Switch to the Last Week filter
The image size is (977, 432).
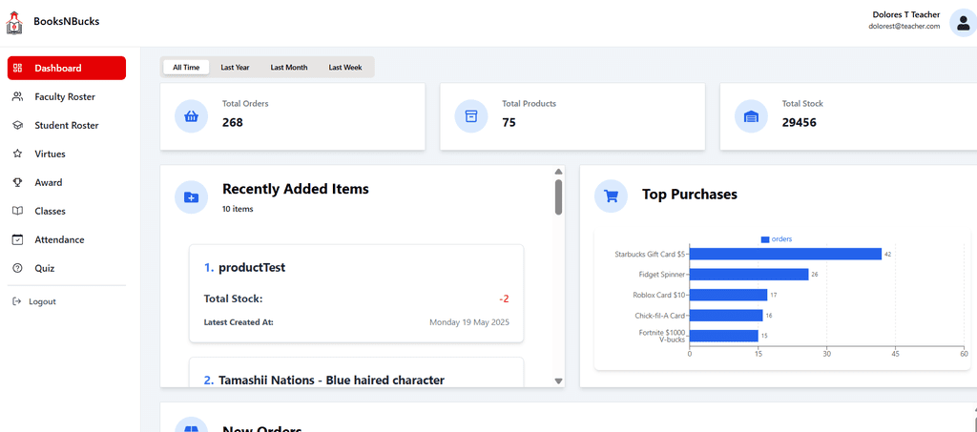[345, 68]
